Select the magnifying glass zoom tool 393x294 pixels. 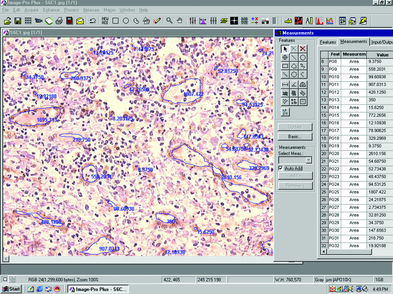point(169,21)
